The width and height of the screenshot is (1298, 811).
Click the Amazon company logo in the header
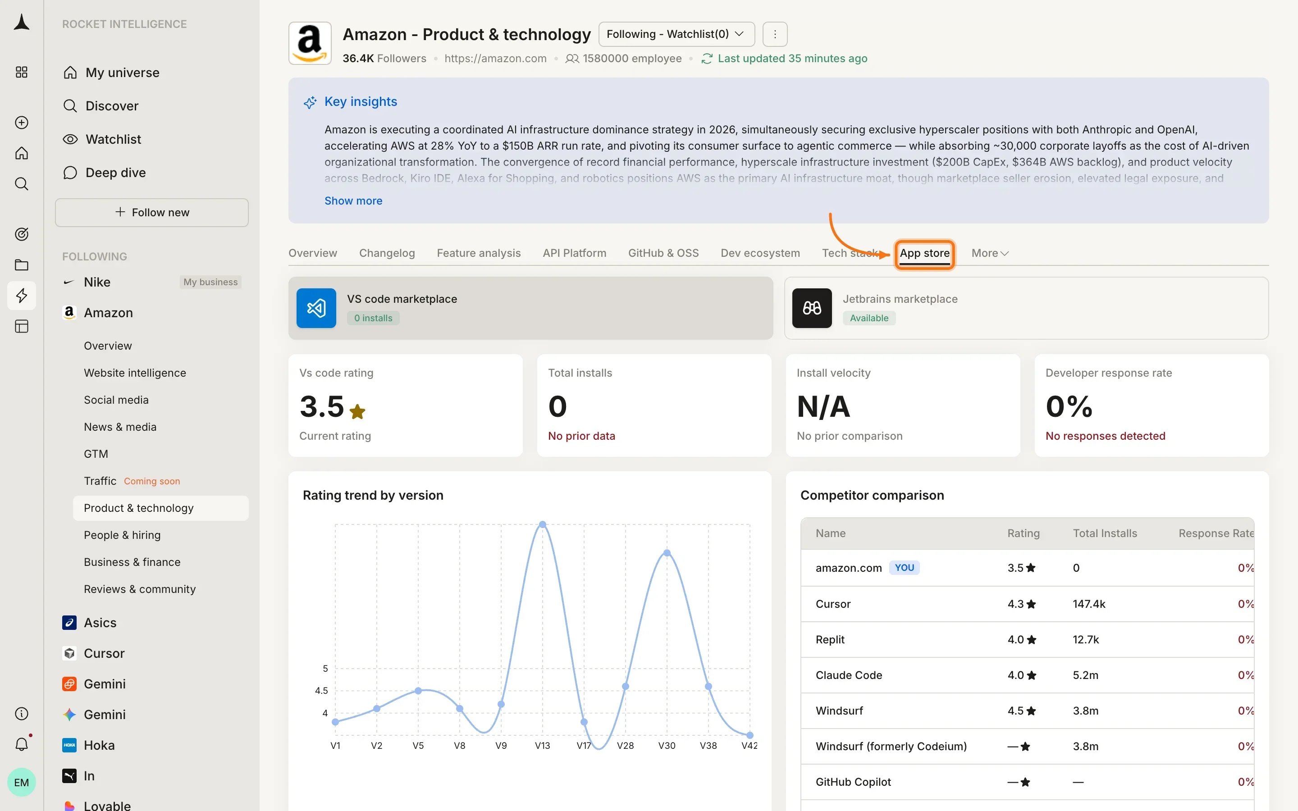point(310,43)
